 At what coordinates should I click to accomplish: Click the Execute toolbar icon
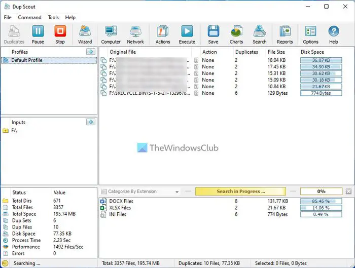tap(187, 34)
